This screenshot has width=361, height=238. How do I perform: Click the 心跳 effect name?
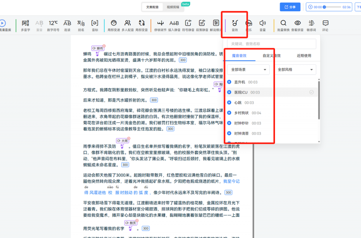[x=238, y=103]
